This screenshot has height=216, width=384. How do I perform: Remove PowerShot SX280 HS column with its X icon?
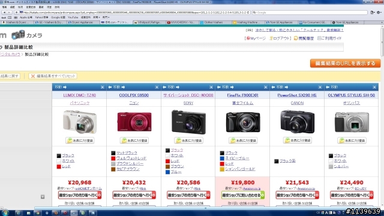coord(320,87)
